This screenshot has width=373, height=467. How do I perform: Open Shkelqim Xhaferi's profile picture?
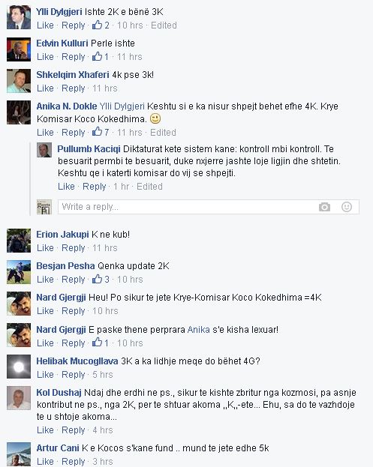pyautogui.click(x=19, y=81)
